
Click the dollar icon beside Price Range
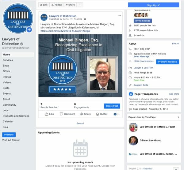130,73
